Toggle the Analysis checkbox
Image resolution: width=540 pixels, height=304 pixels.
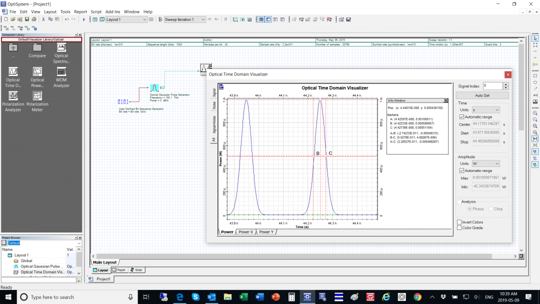(459, 202)
